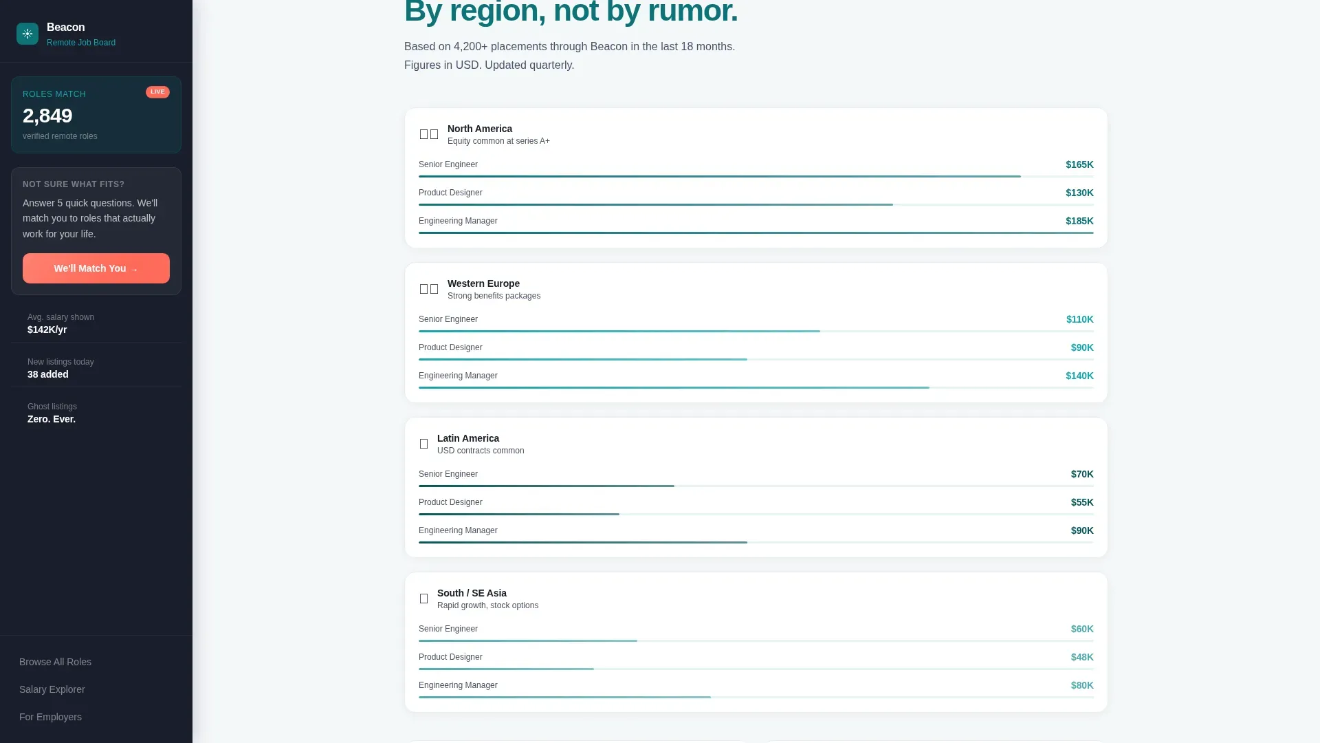Click 'USD contracts common' note
The width and height of the screenshot is (1320, 743).
tap(481, 451)
